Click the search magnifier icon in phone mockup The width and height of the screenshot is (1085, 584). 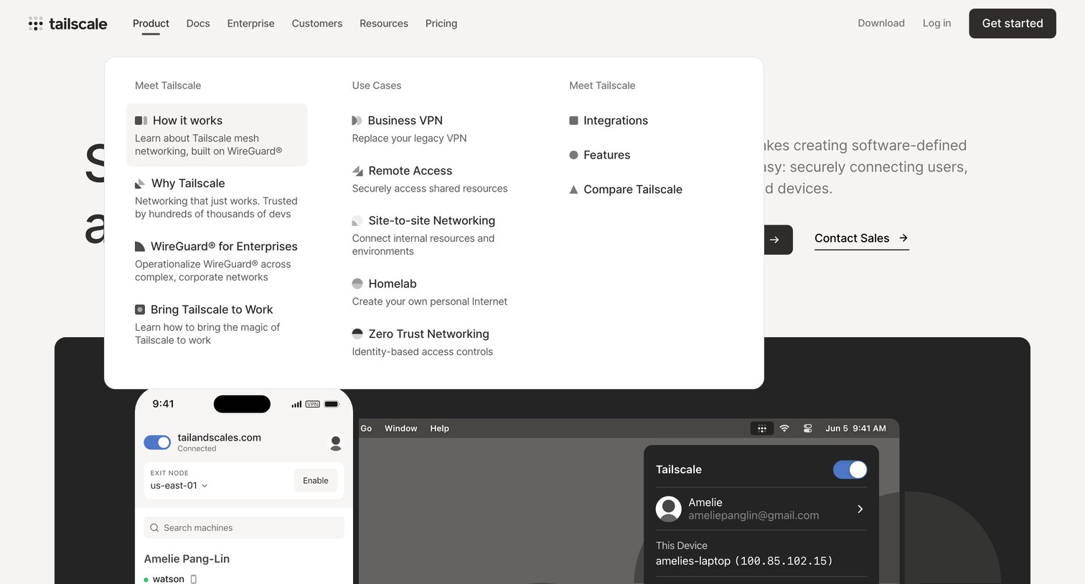154,528
